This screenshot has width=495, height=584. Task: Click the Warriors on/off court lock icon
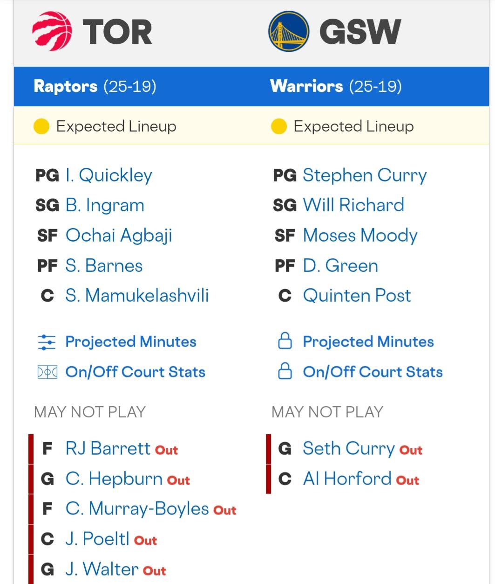(285, 372)
